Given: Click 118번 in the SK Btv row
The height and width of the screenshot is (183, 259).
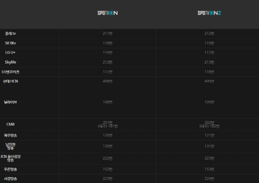Looking at the screenshot, I should pyautogui.click(x=108, y=43).
